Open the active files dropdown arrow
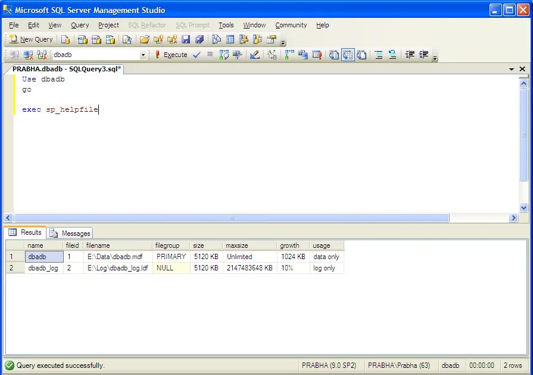This screenshot has width=533, height=375. coord(511,69)
